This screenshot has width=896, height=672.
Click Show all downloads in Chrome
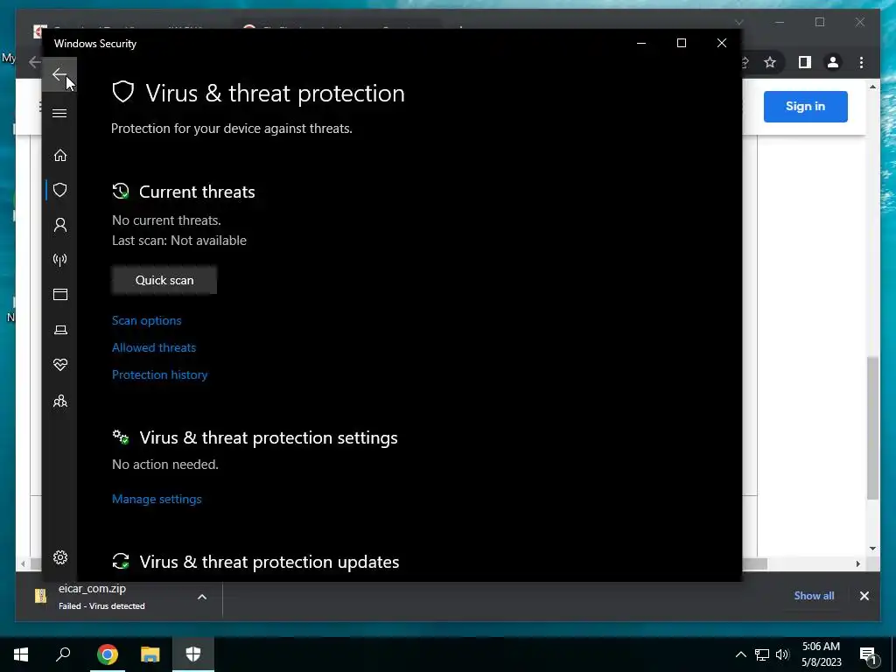click(x=814, y=595)
